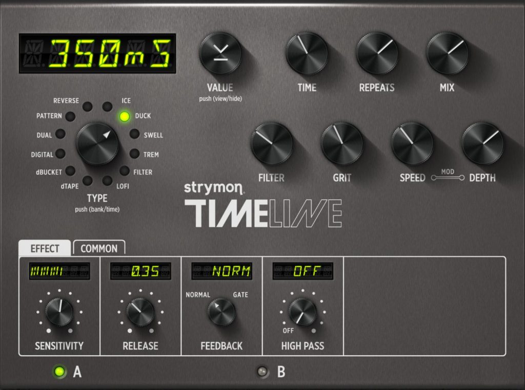525x390 pixels.
Task: Click the push (bank/time) label
Action: pyautogui.click(x=97, y=209)
